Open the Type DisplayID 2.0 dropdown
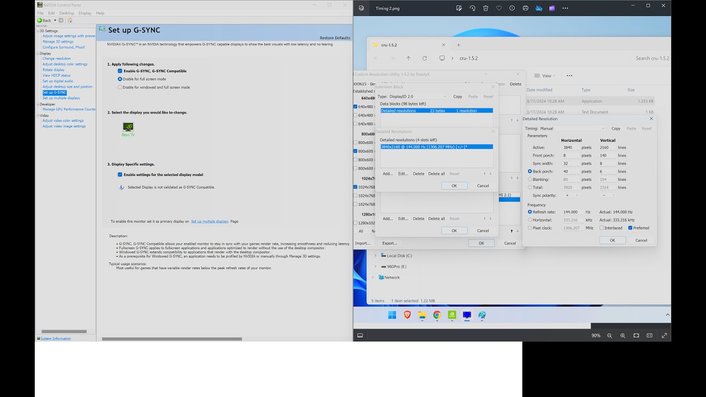This screenshot has width=706, height=397. [x=418, y=96]
